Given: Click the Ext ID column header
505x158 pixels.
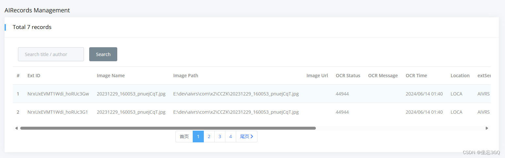Looking at the screenshot, I should (34, 76).
